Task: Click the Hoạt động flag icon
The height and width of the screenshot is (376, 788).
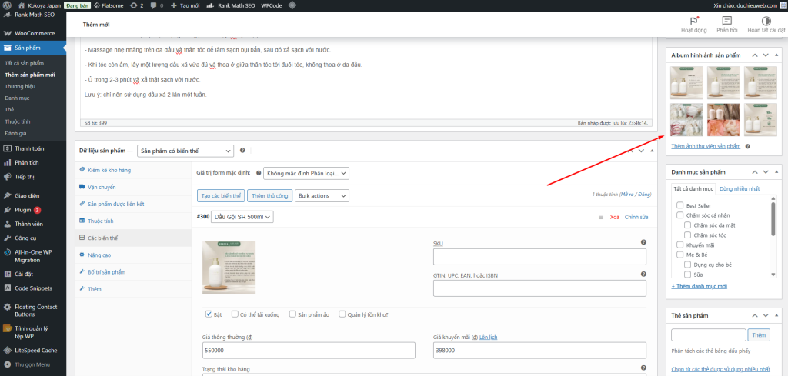Action: 695,21
